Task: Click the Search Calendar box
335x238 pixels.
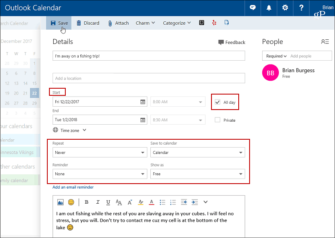Action: point(20,23)
